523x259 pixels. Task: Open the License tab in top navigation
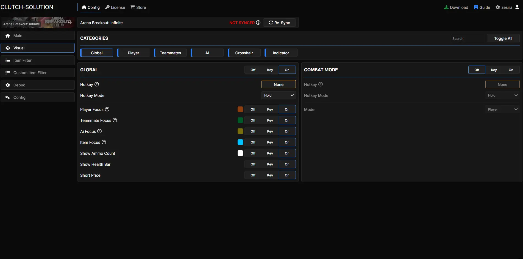pyautogui.click(x=115, y=7)
